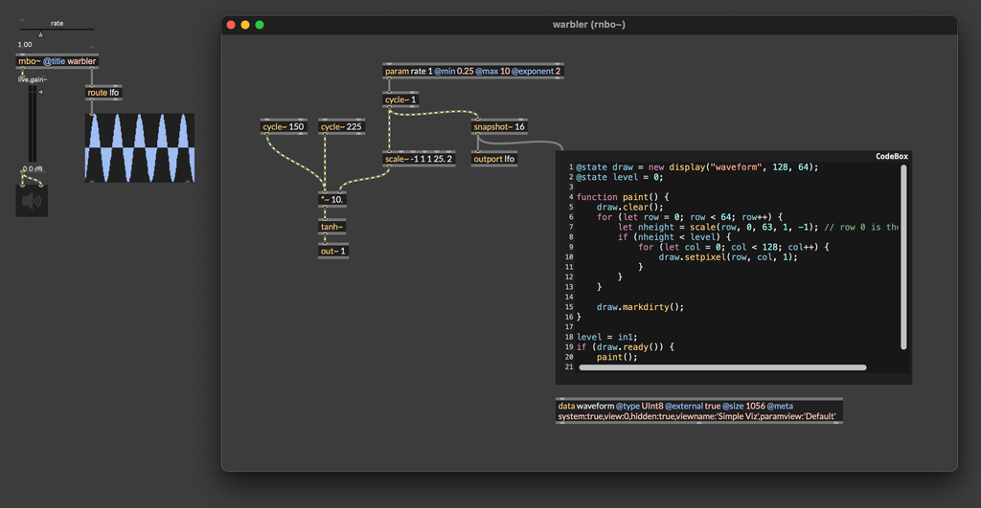981x508 pixels.
Task: Click the data waveform buffer object
Action: pos(698,410)
